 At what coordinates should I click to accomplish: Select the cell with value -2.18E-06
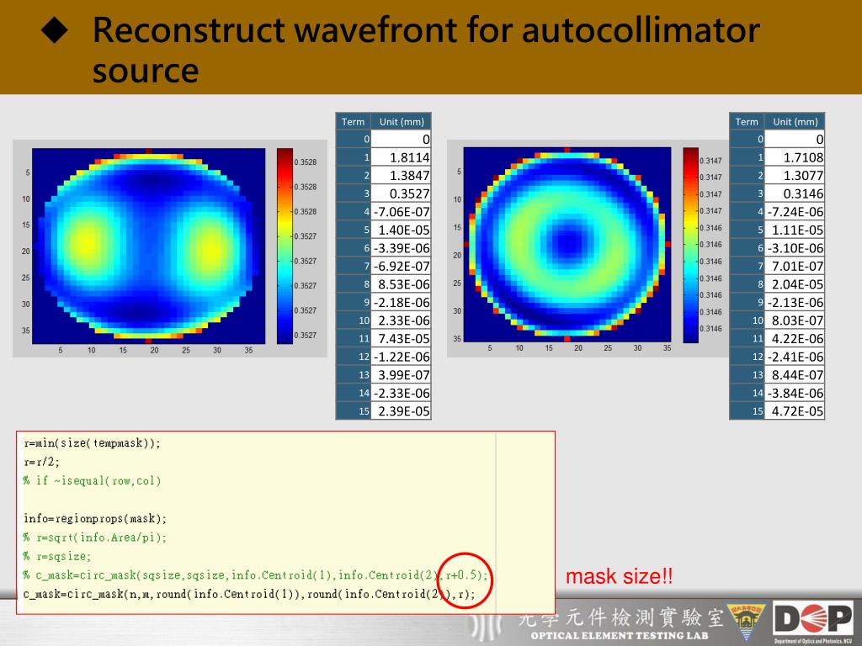pos(402,302)
